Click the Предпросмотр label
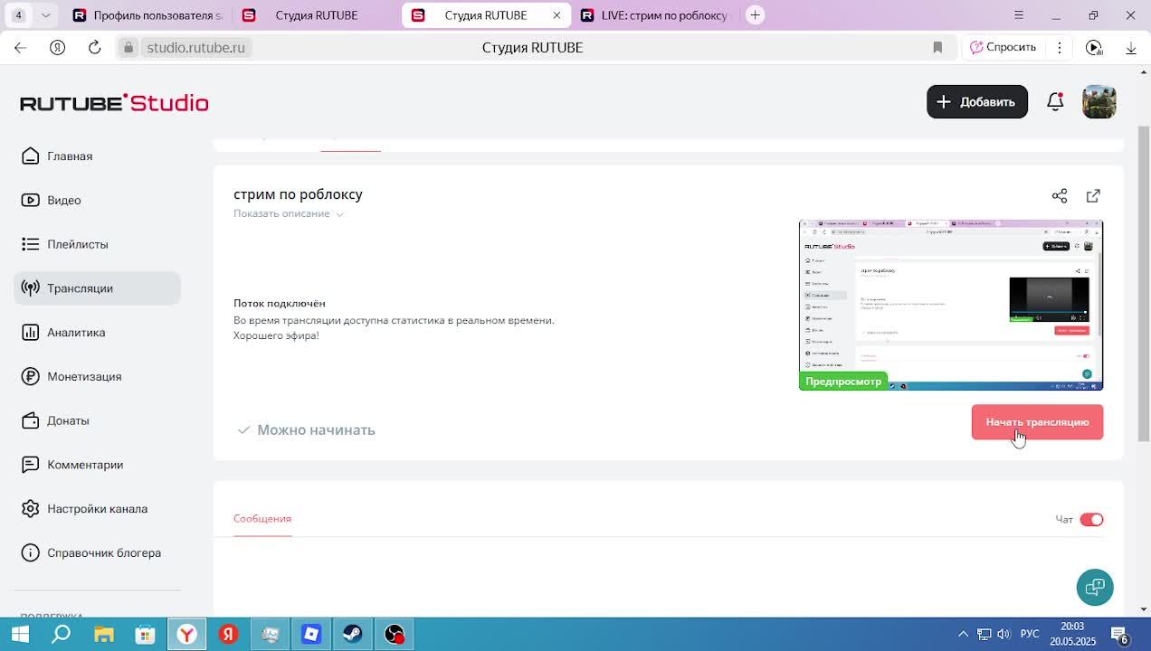The image size is (1151, 651). 843,382
